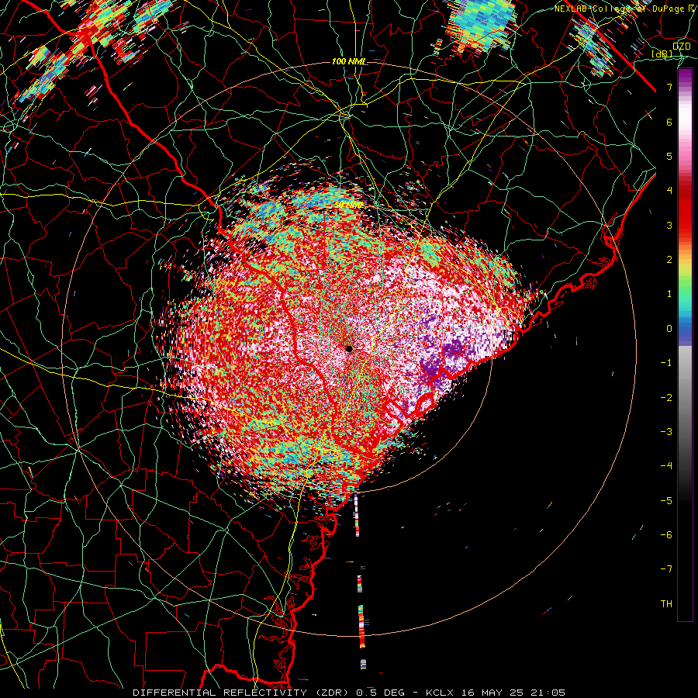Image resolution: width=698 pixels, height=698 pixels.
Task: Click the "0" value on the color scale
Action: pos(669,329)
